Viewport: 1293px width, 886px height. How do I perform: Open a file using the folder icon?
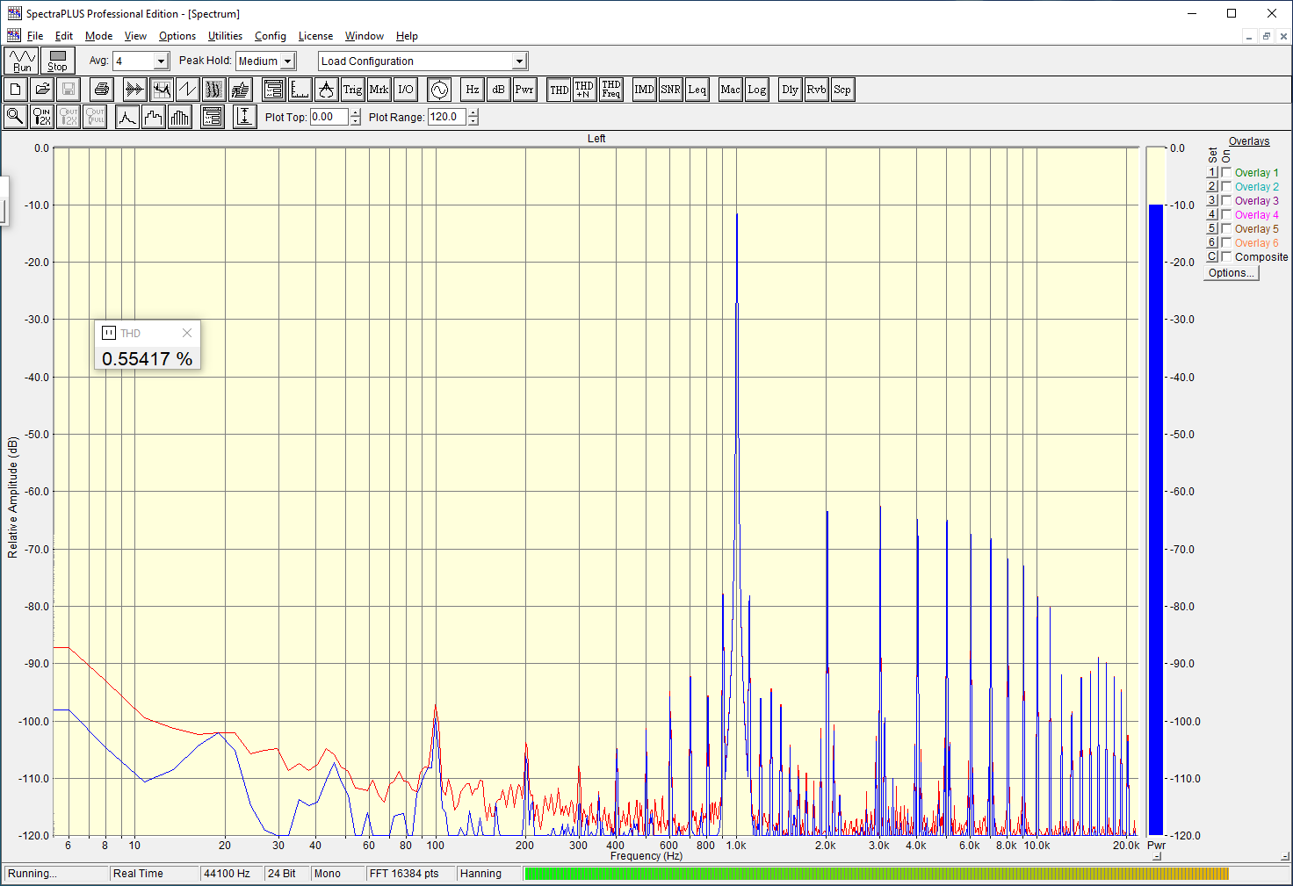coord(41,90)
